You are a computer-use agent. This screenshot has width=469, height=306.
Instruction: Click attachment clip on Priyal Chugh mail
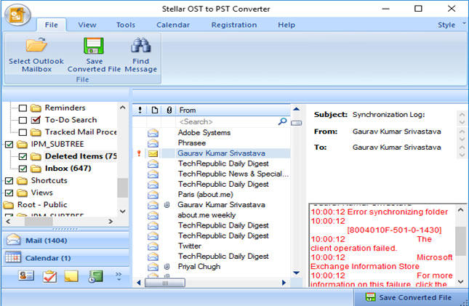[167, 267]
